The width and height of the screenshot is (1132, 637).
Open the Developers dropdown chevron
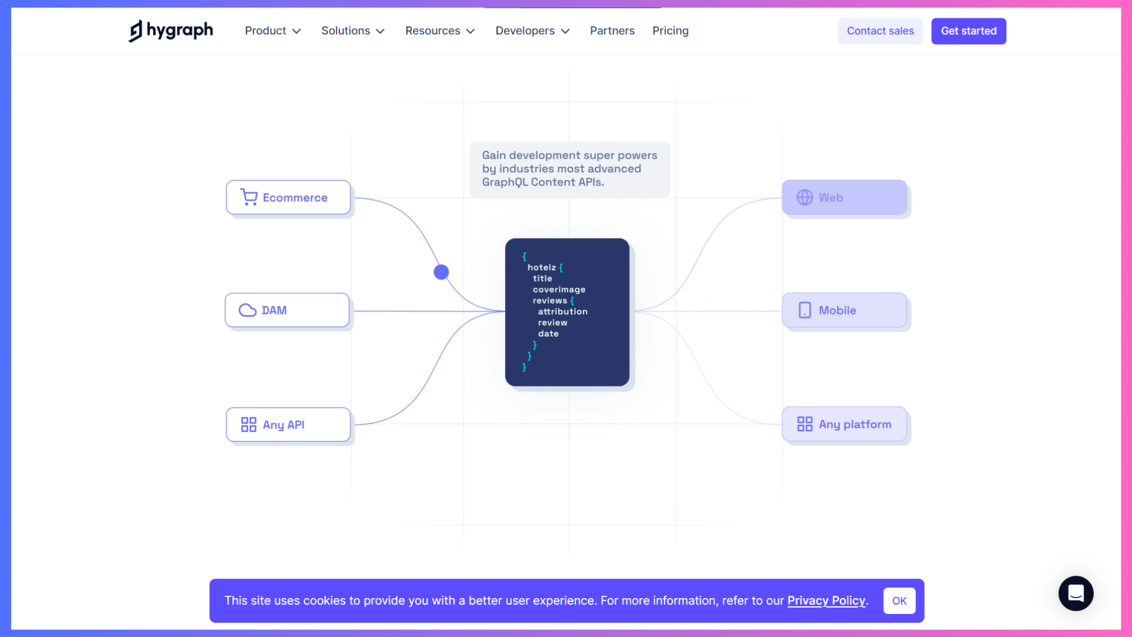click(565, 31)
